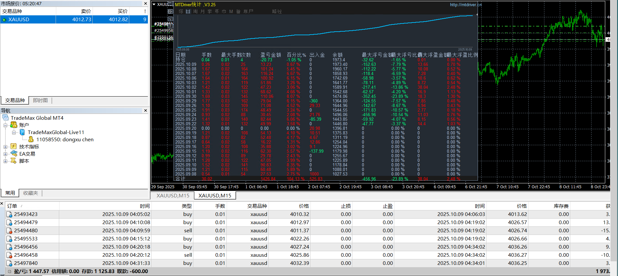Select the XAUUSD row in Market Watch

click(x=74, y=20)
